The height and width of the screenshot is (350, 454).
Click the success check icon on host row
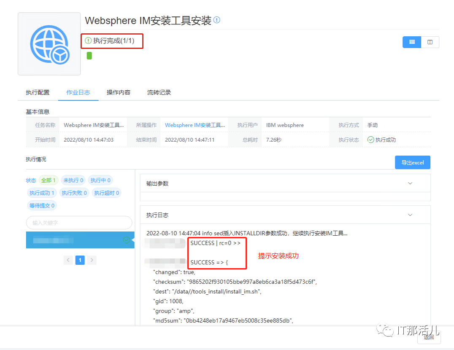[126, 240]
